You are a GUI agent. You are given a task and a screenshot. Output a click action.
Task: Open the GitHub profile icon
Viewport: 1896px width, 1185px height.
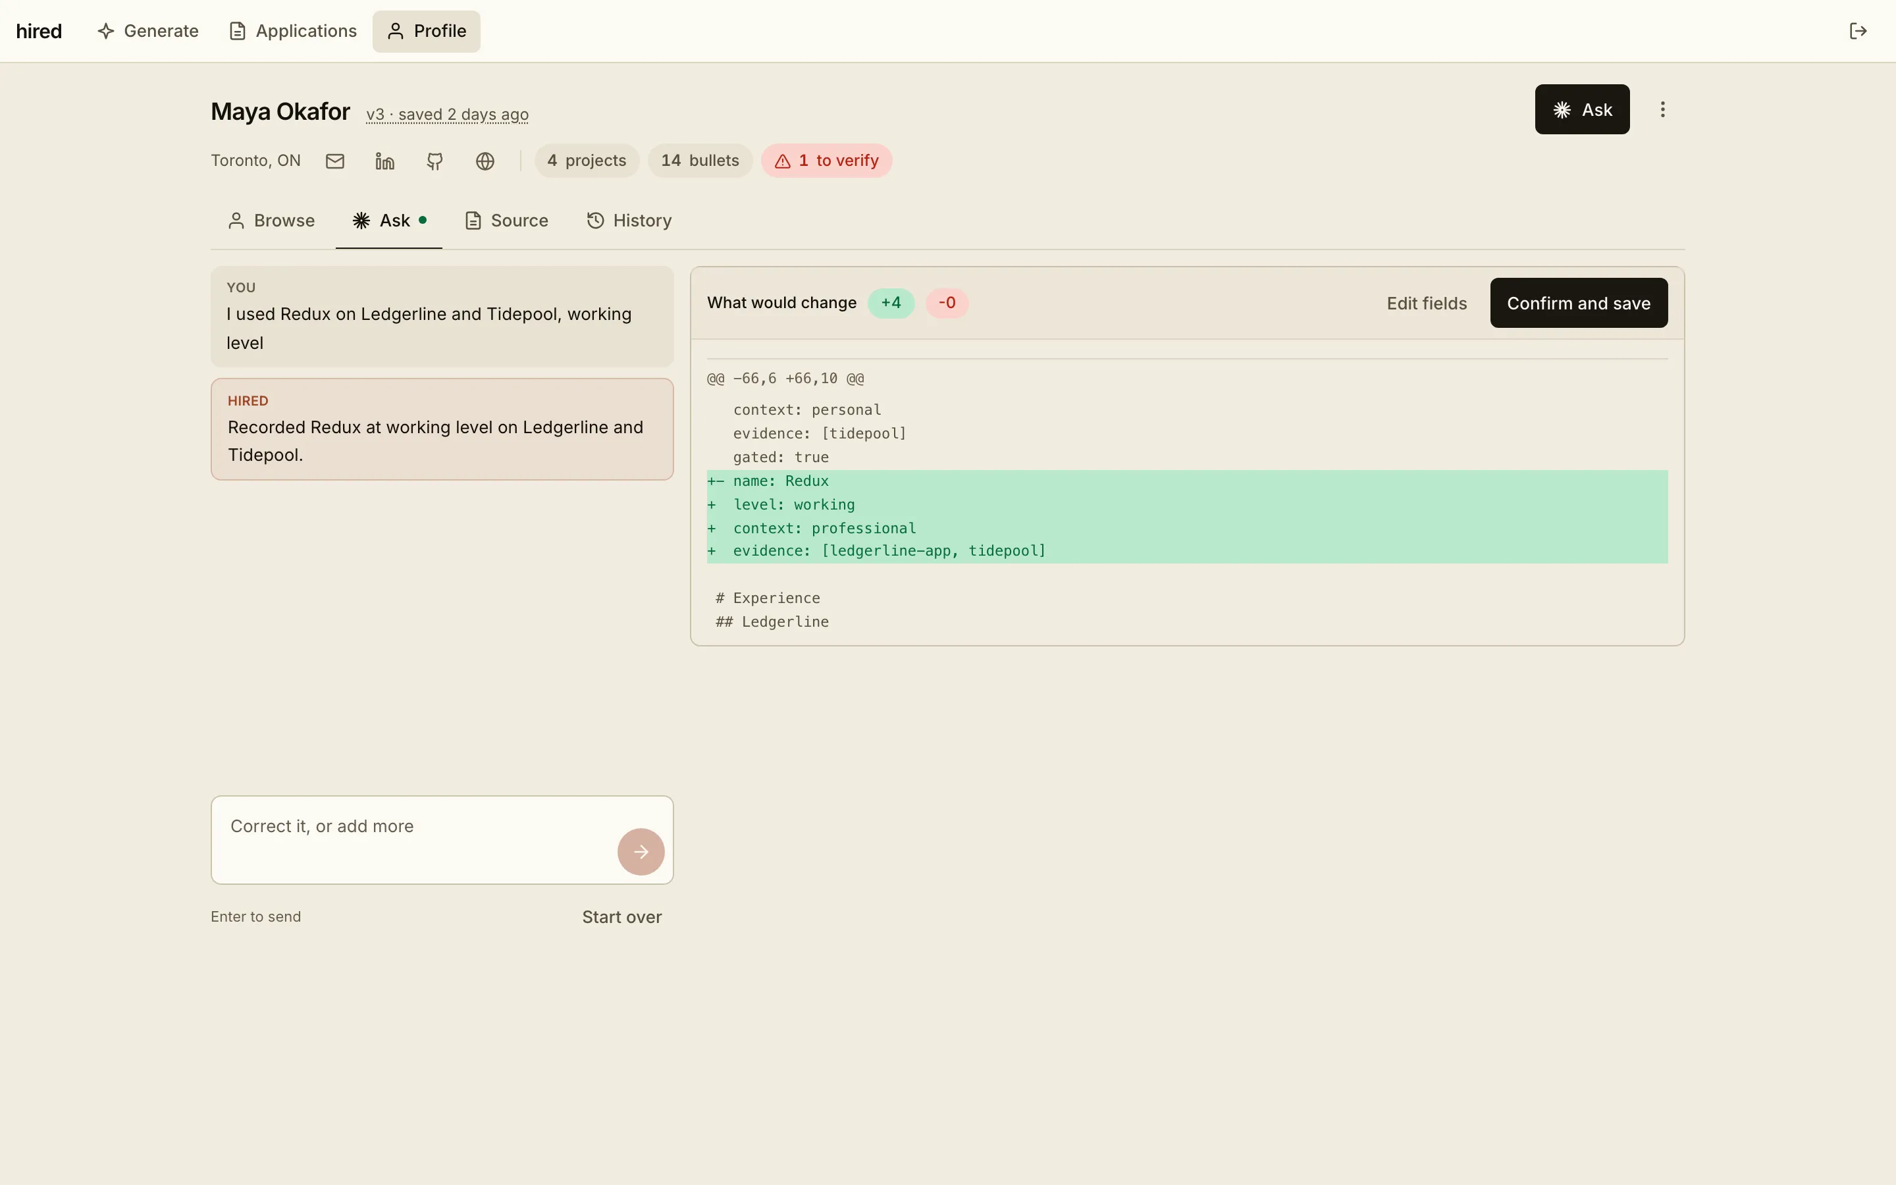coord(434,161)
